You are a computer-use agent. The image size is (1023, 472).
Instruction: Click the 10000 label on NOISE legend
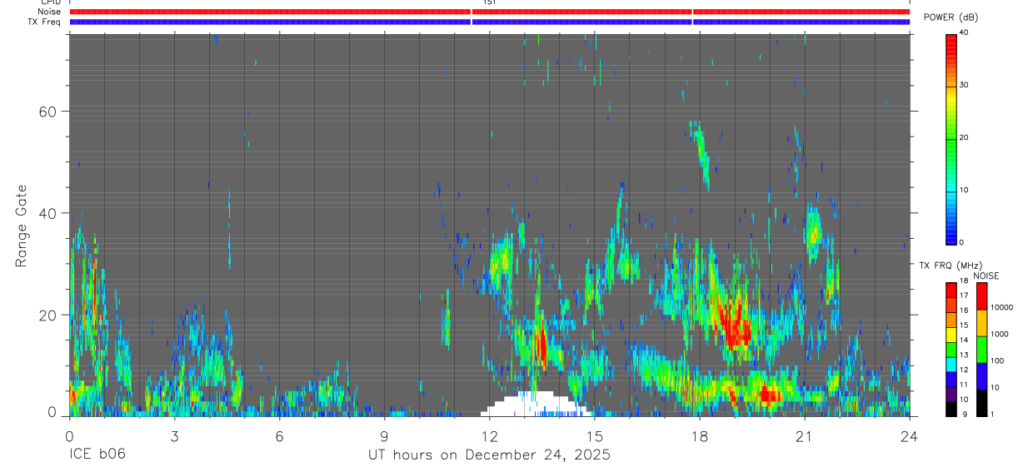point(1002,307)
